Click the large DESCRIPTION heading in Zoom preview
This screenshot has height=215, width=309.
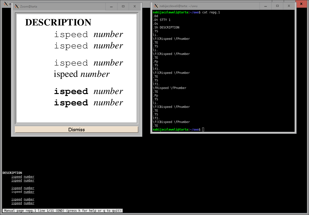(58, 22)
